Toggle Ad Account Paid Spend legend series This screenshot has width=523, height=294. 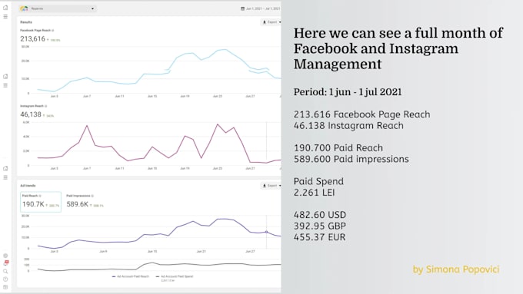175,276
